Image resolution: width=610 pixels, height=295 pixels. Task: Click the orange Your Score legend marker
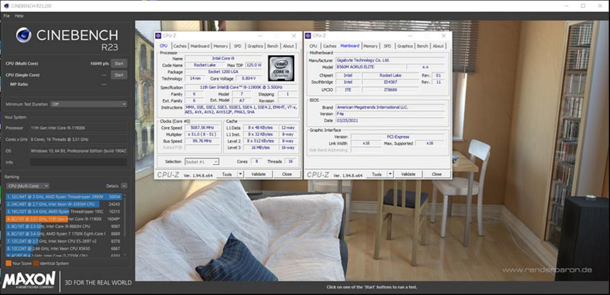click(9, 263)
